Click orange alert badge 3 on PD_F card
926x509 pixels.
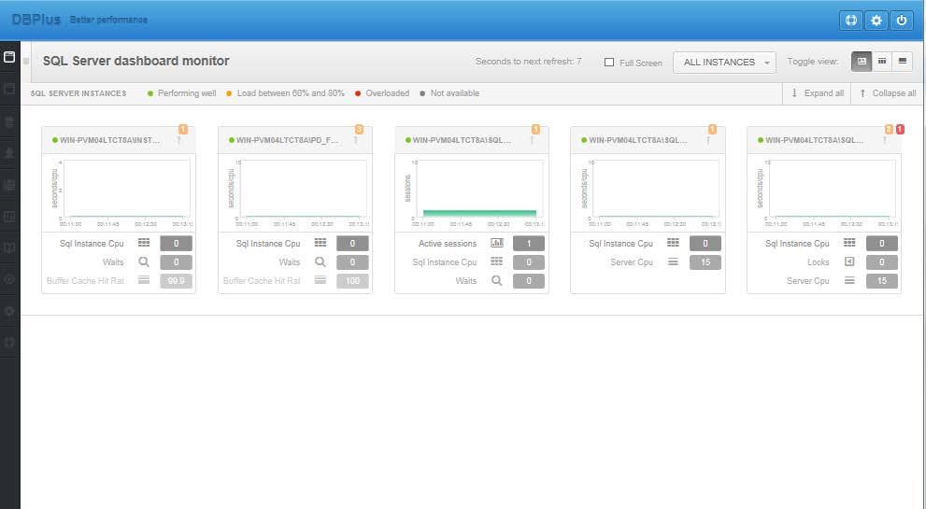[x=359, y=129]
